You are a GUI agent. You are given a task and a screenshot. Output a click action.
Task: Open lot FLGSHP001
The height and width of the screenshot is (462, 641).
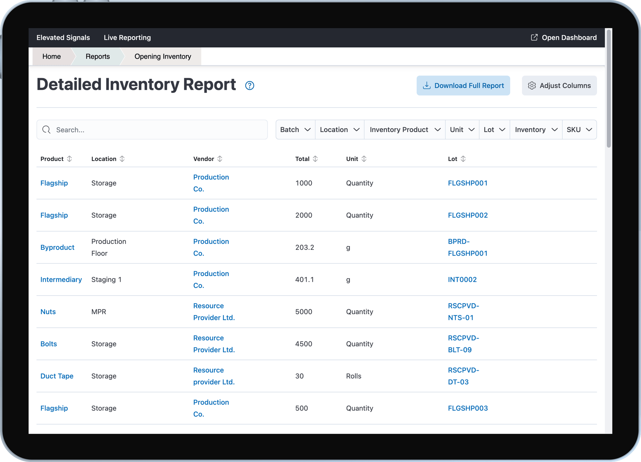[x=468, y=183]
